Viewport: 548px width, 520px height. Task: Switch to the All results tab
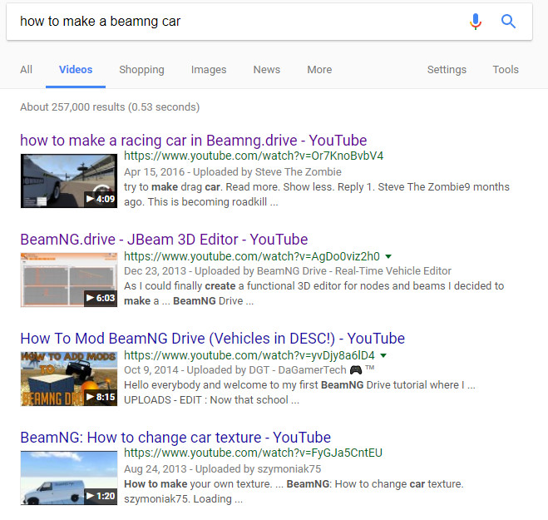click(27, 70)
